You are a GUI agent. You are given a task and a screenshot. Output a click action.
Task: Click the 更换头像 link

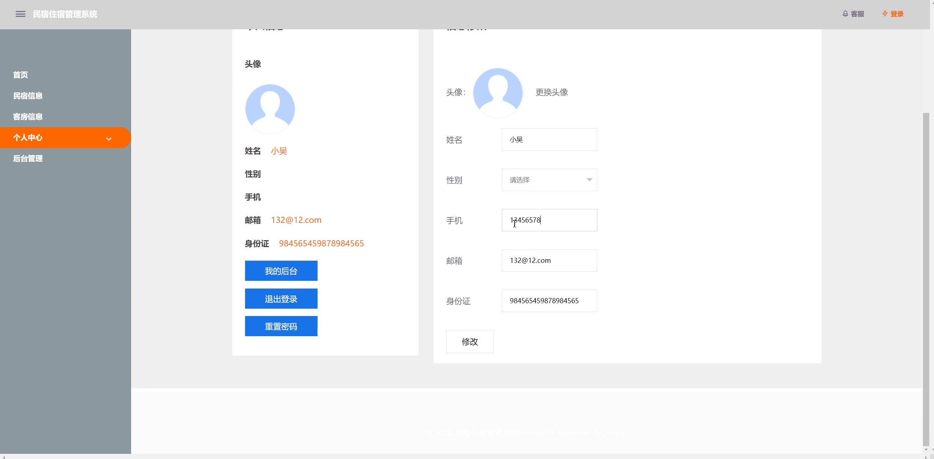point(552,92)
